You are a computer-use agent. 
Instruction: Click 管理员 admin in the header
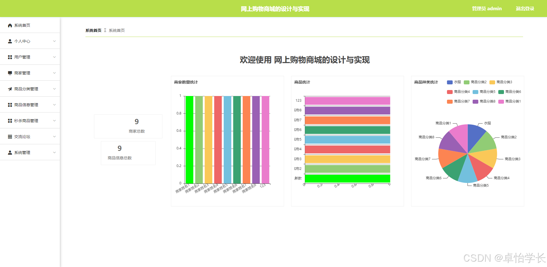tap(487, 9)
